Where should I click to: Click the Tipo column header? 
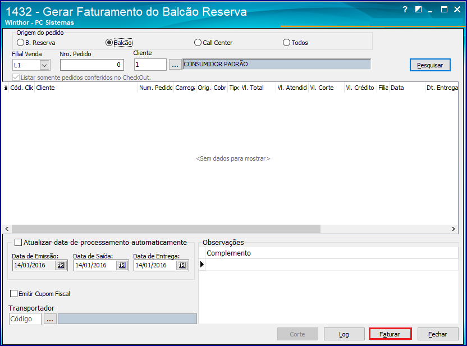234,88
